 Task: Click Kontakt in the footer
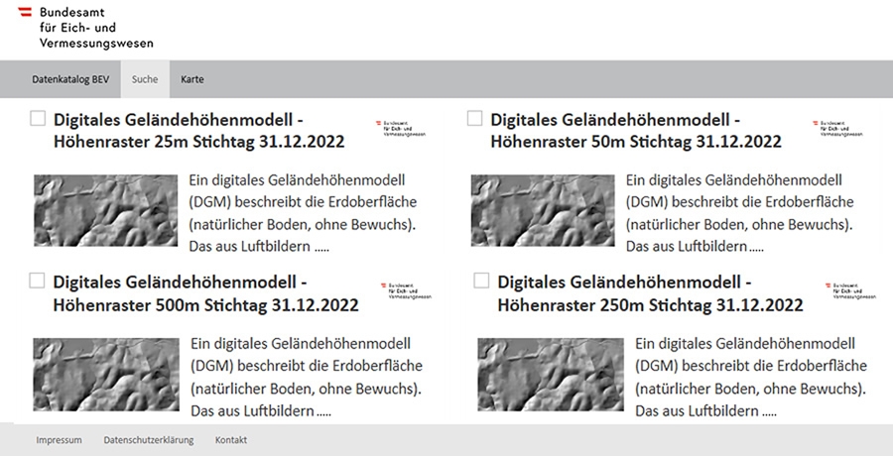coord(231,440)
